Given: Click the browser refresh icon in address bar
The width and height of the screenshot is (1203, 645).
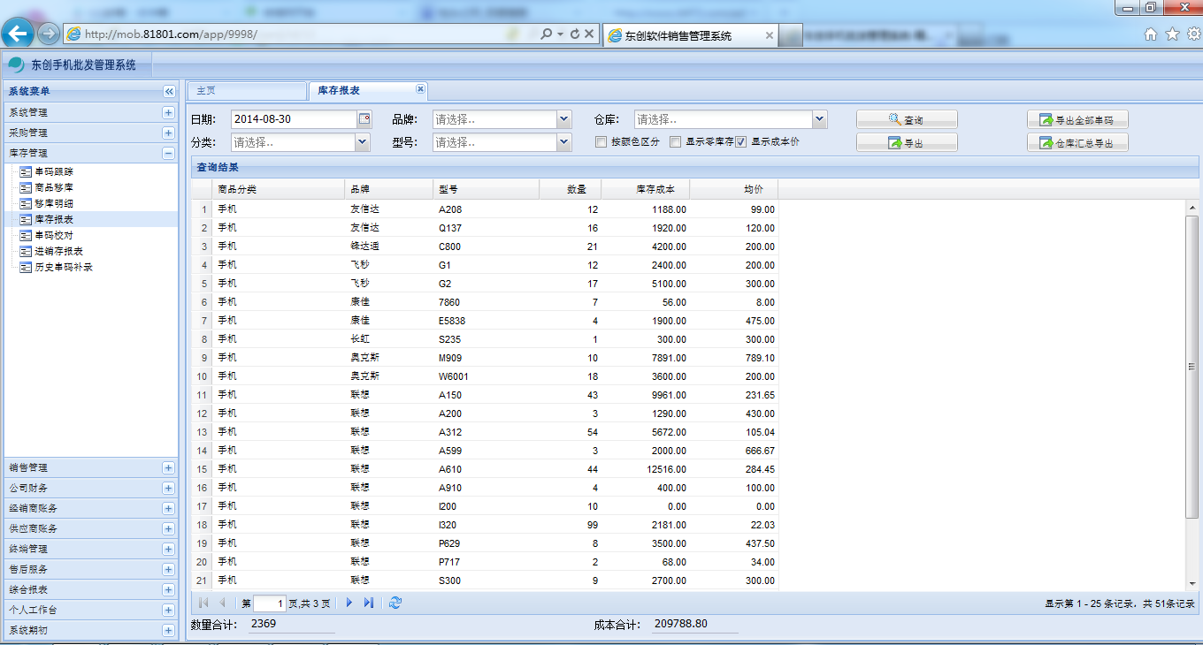Looking at the screenshot, I should click(575, 34).
